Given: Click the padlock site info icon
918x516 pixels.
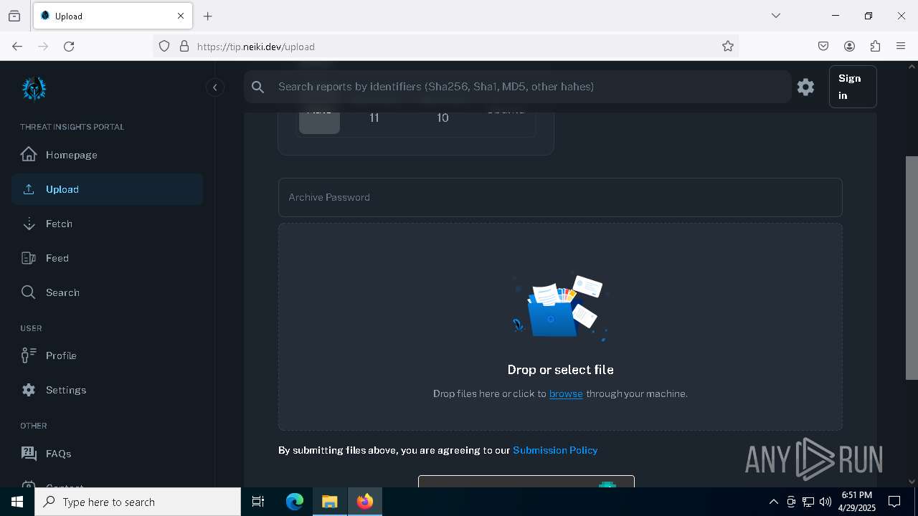Looking at the screenshot, I should [184, 46].
